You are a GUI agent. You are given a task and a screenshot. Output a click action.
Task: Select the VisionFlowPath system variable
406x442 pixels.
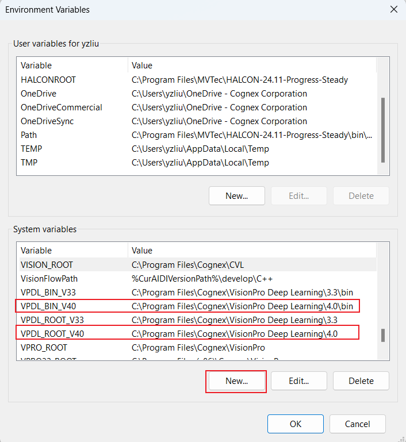tap(198, 279)
